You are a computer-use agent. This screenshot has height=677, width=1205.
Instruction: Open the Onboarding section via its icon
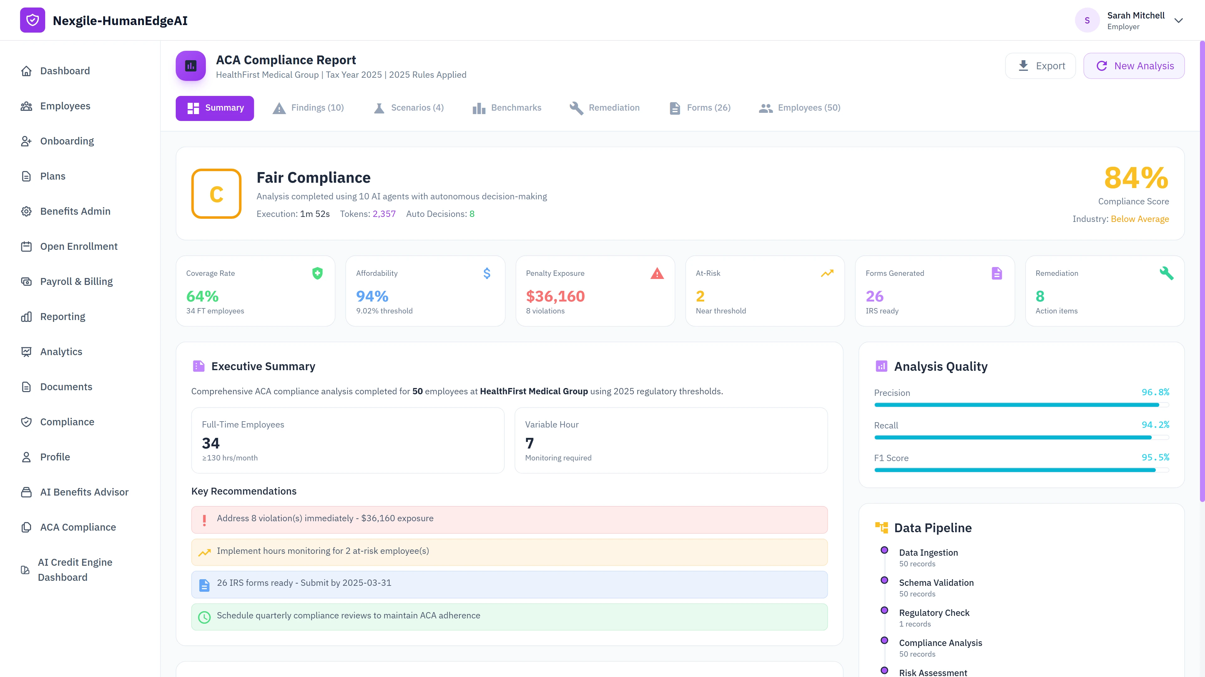(x=27, y=141)
